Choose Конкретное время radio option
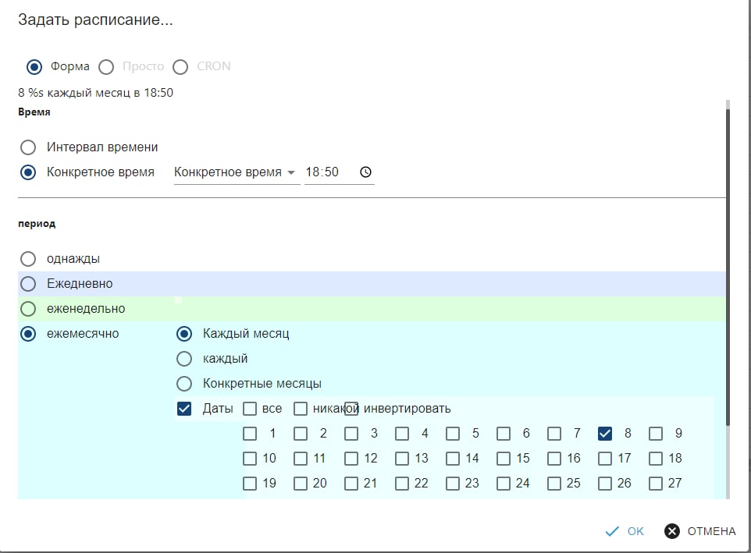 point(28,172)
